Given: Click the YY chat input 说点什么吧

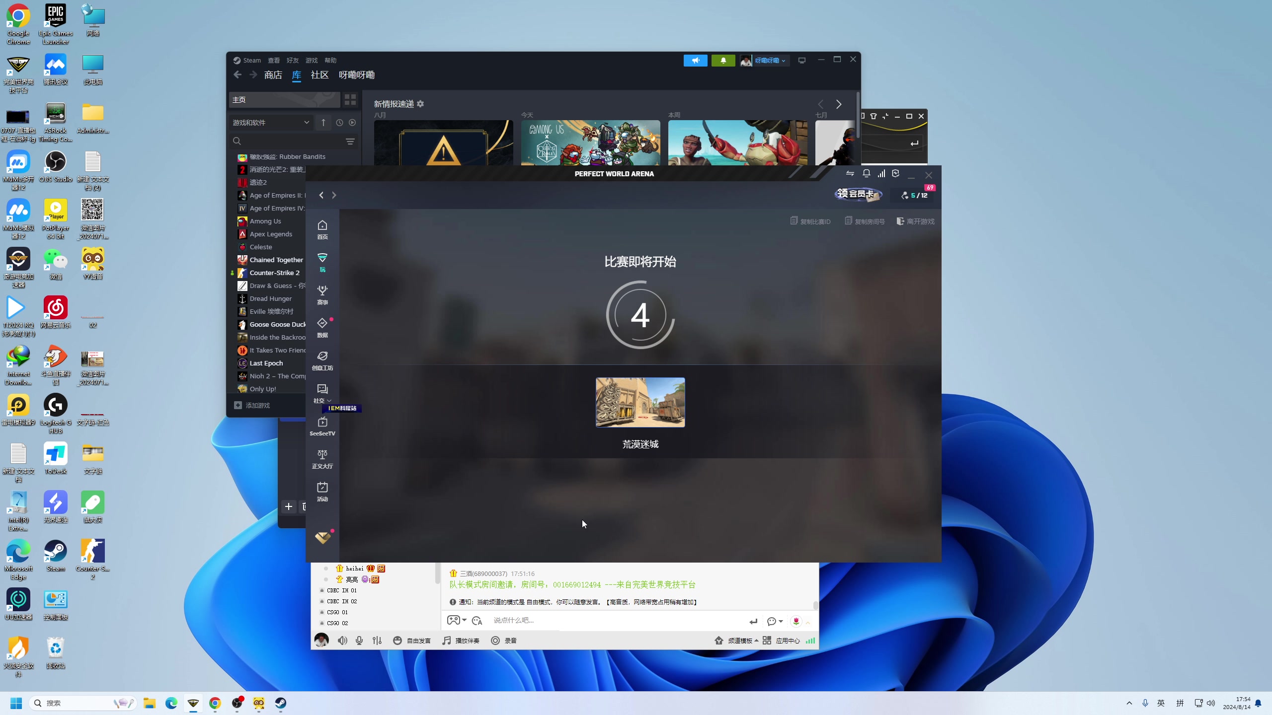Looking at the screenshot, I should pyautogui.click(x=616, y=620).
